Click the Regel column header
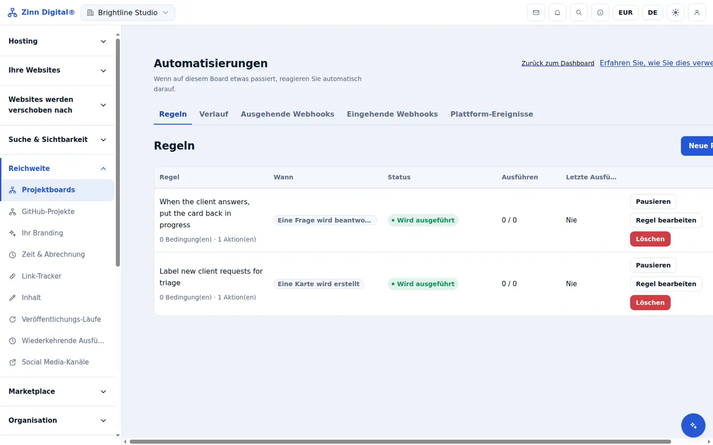 (169, 178)
